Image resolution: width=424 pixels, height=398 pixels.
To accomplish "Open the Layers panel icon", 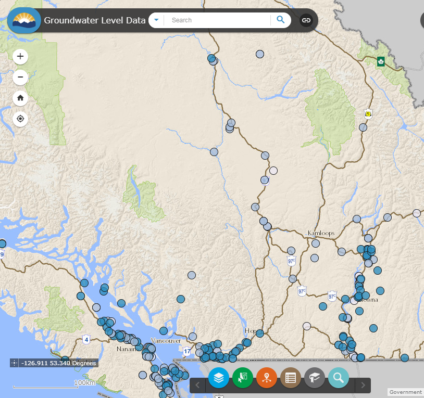I will (219, 378).
